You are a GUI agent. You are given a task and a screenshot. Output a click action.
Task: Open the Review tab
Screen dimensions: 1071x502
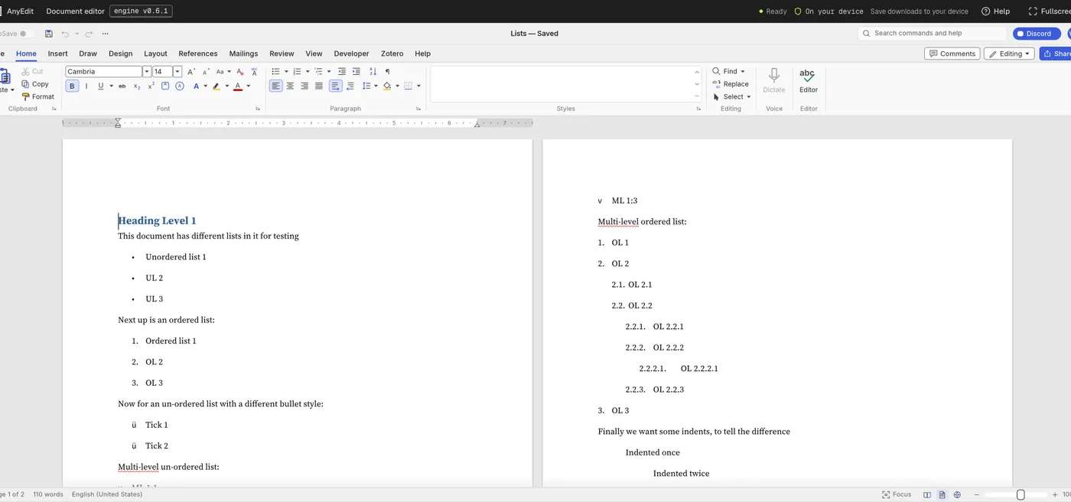click(x=282, y=54)
